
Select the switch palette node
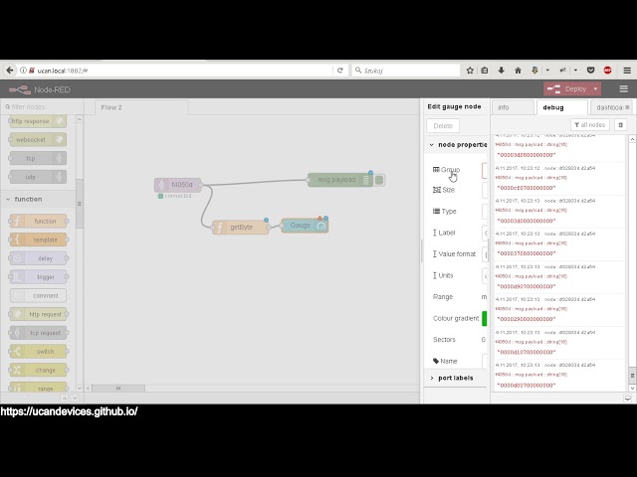tap(38, 351)
